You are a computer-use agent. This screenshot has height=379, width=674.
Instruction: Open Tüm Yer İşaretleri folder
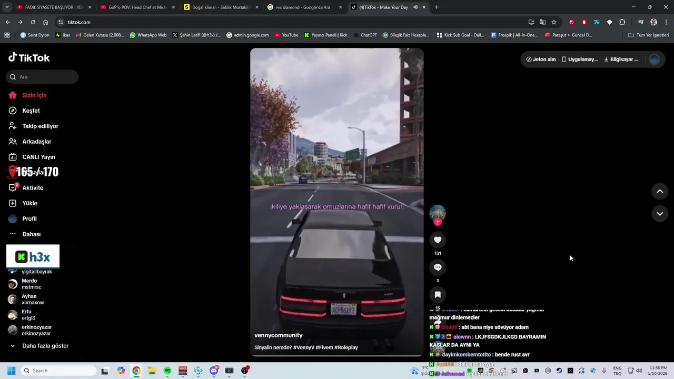(649, 35)
